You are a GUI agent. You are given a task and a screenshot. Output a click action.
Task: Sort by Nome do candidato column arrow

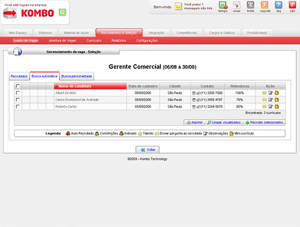coord(57,87)
